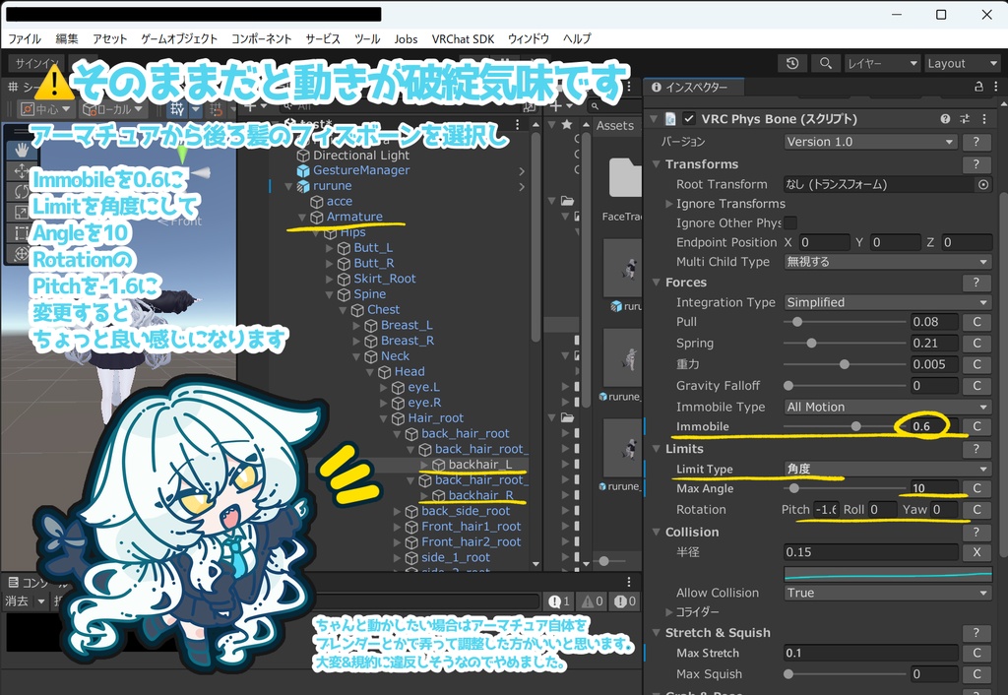Image resolution: width=1008 pixels, height=695 pixels.
Task: Open the レイヤー layers dropdown
Action: [x=882, y=63]
